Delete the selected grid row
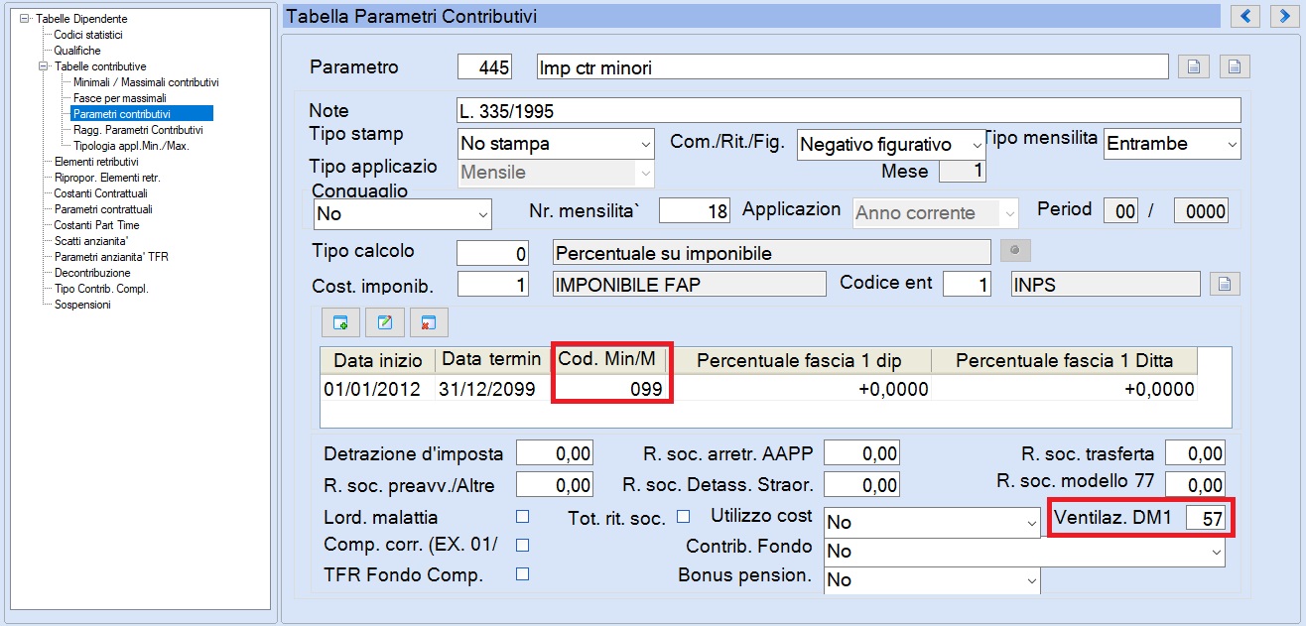 429,322
